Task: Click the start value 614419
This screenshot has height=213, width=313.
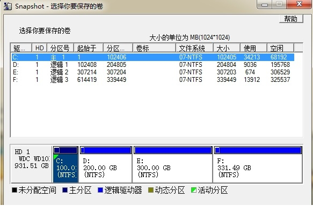Action: coord(87,80)
